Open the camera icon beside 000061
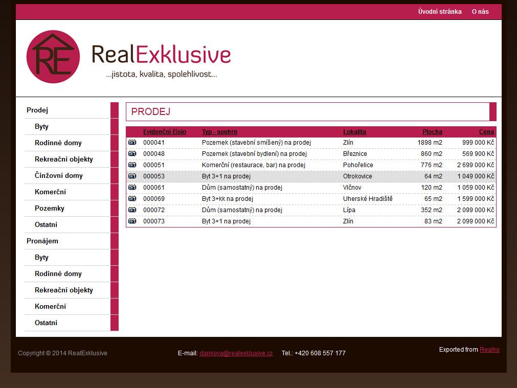Screen dimensions: 517x388 (x=132, y=187)
